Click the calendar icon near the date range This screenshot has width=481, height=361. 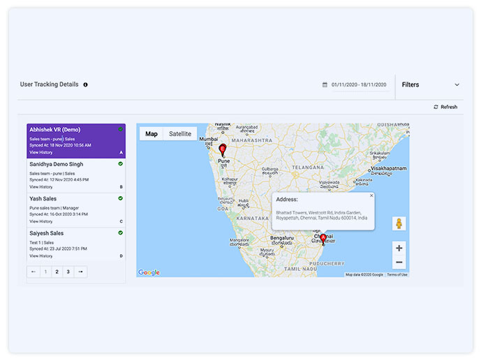325,84
